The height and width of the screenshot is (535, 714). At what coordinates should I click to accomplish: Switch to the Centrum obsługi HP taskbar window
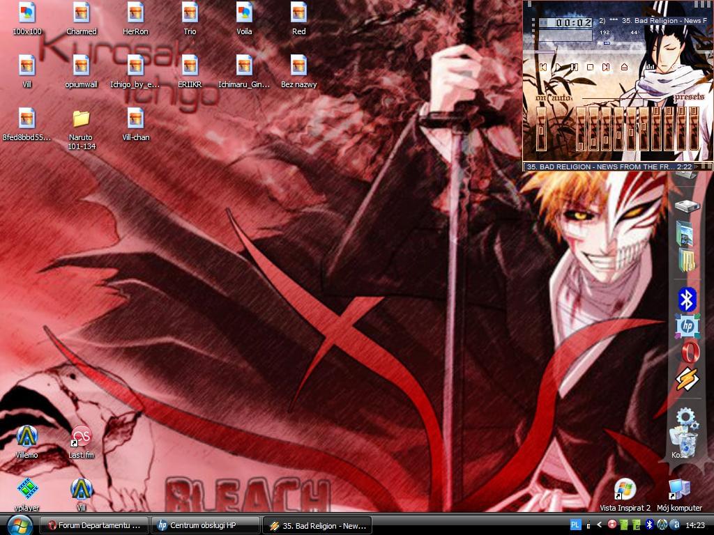click(x=205, y=525)
